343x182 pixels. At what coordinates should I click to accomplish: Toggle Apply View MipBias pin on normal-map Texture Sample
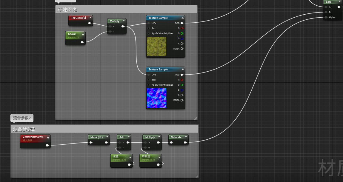(x=149, y=85)
